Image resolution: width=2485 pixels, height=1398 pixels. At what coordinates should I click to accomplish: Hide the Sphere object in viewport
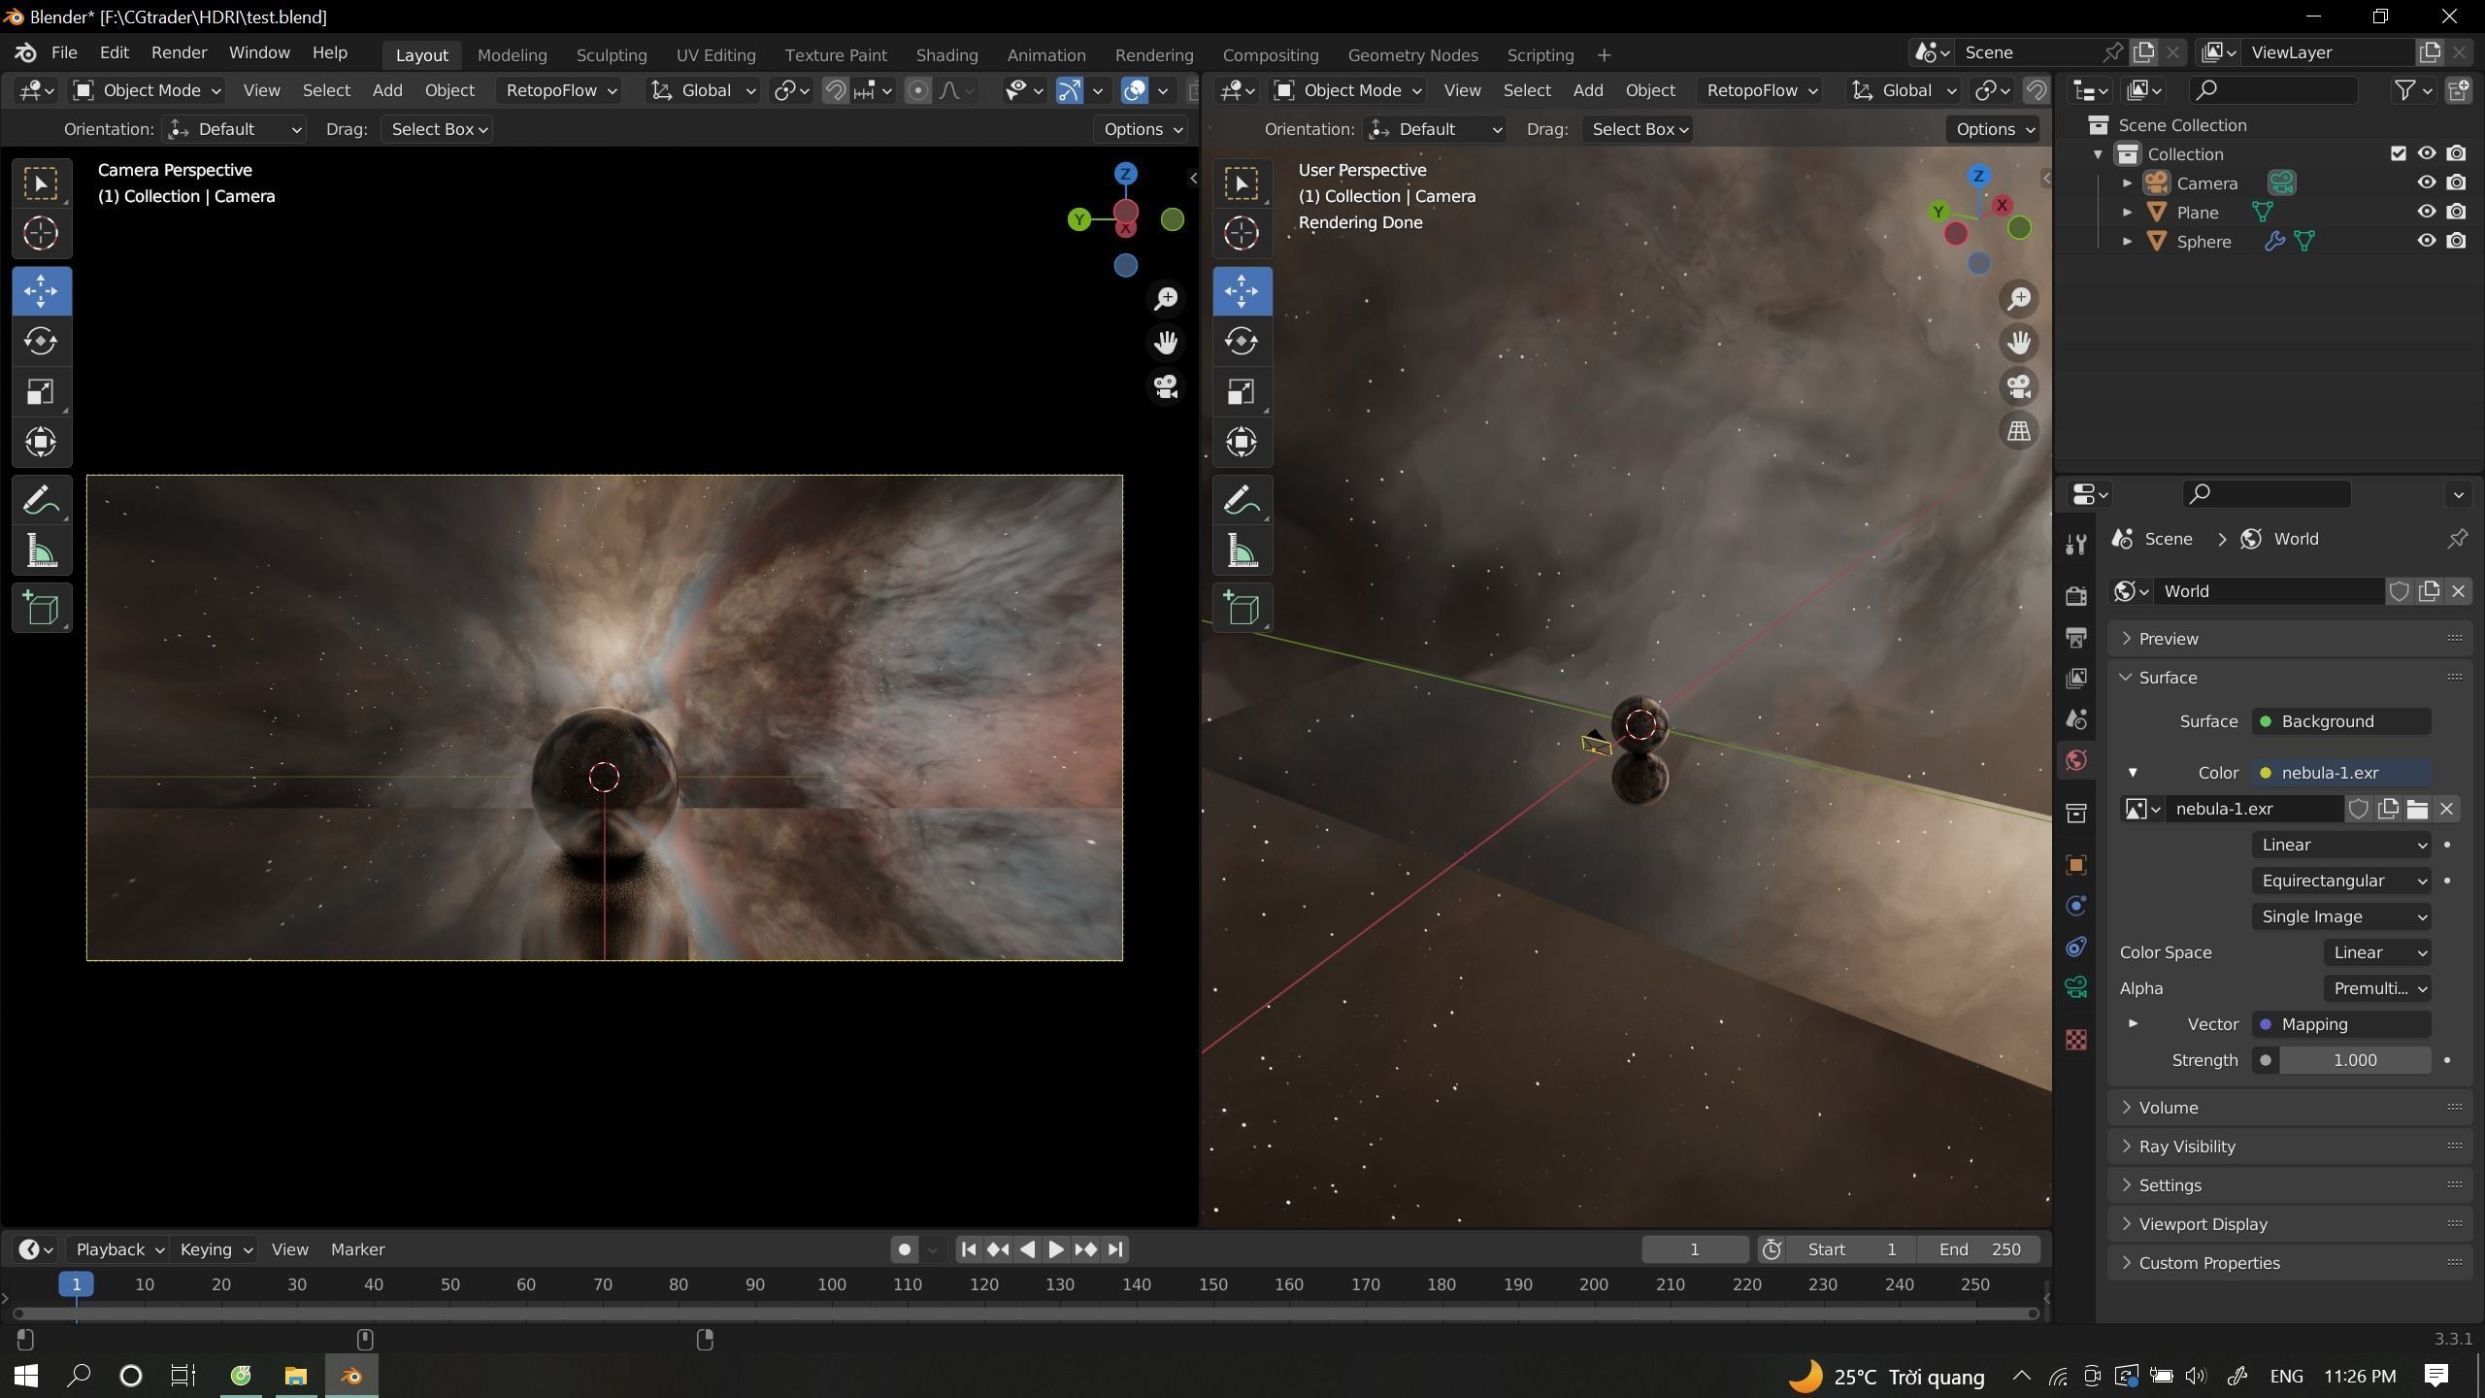point(2426,241)
